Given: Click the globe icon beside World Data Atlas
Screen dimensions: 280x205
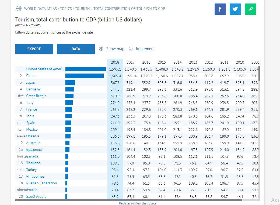Looking at the screenshot, I should [19, 9].
